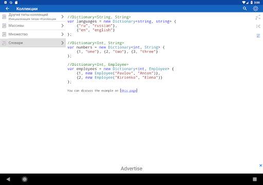Expand the Словари chevron
This screenshot has width=263, height=185.
63,43
